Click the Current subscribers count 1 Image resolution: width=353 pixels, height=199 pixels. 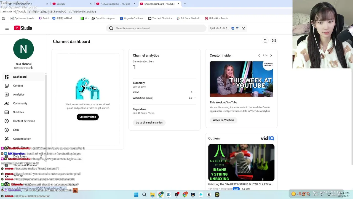(x=134, y=67)
